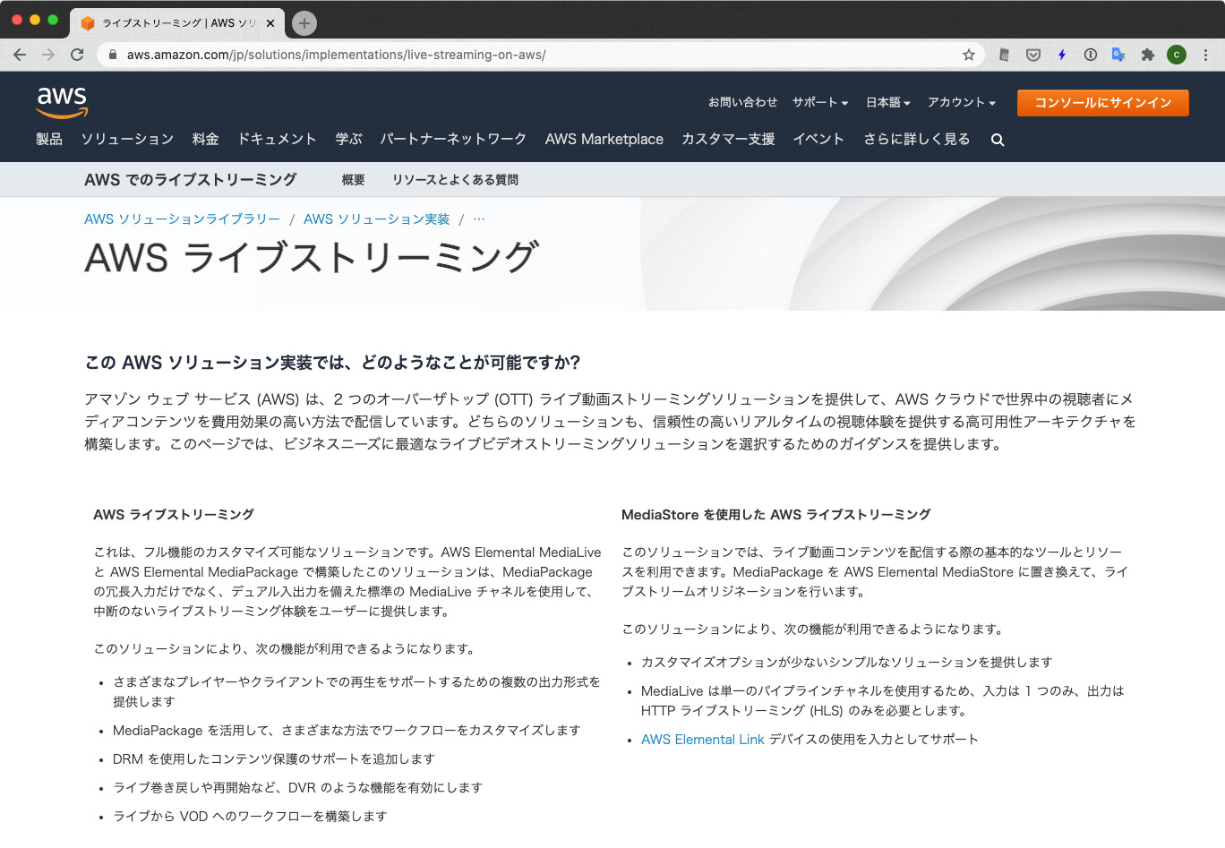Open カスタマー支援 menu
The width and height of the screenshot is (1225, 848).
pyautogui.click(x=728, y=139)
